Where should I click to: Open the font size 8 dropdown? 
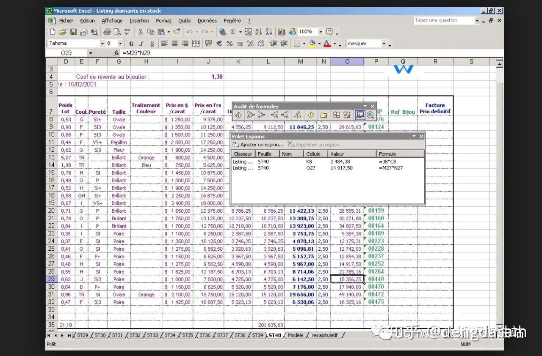pos(120,44)
